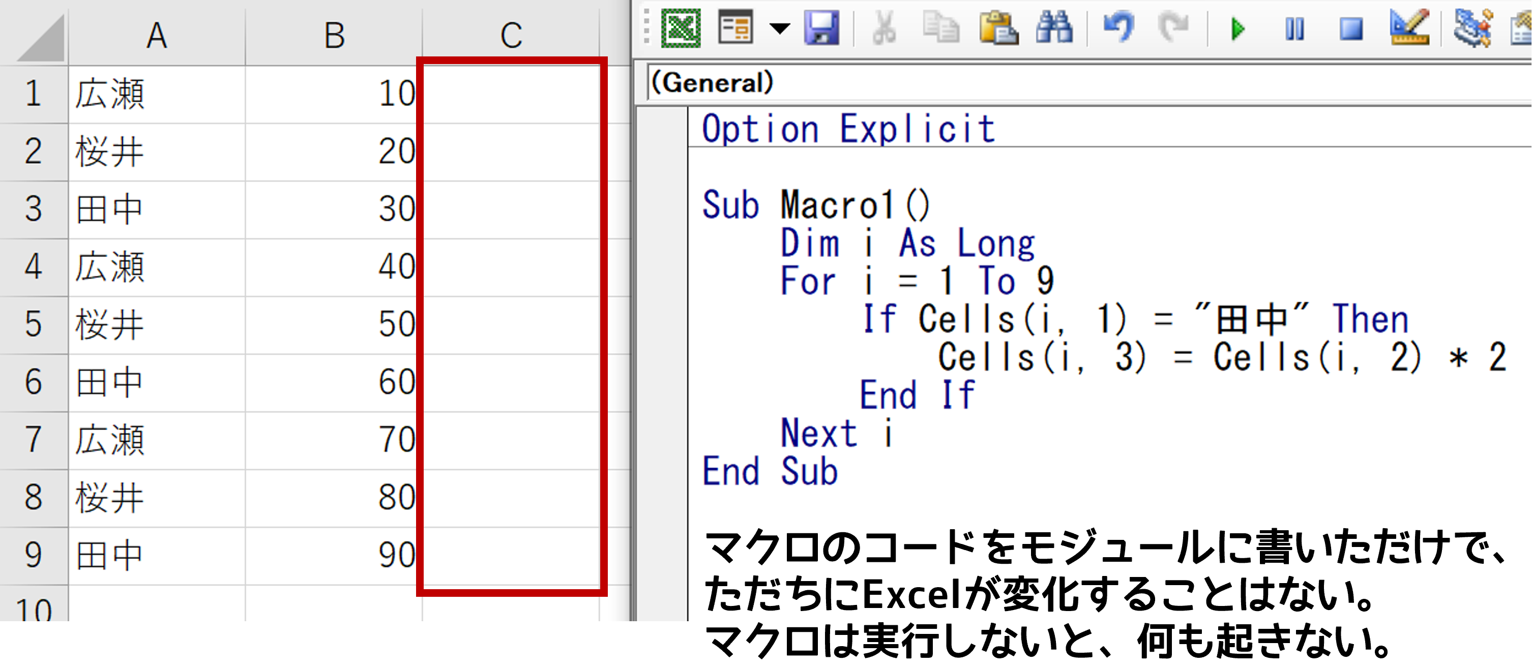Click the Paste clipboard icon
Screen dimensions: 1532x669
pos(998,28)
